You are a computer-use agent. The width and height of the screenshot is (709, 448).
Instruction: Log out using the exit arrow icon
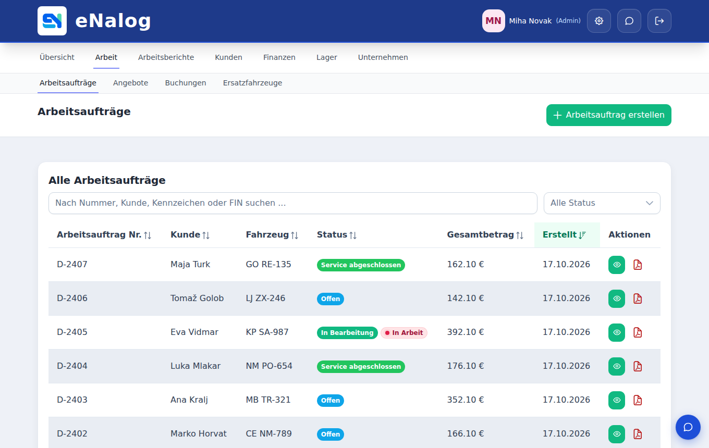pyautogui.click(x=659, y=21)
